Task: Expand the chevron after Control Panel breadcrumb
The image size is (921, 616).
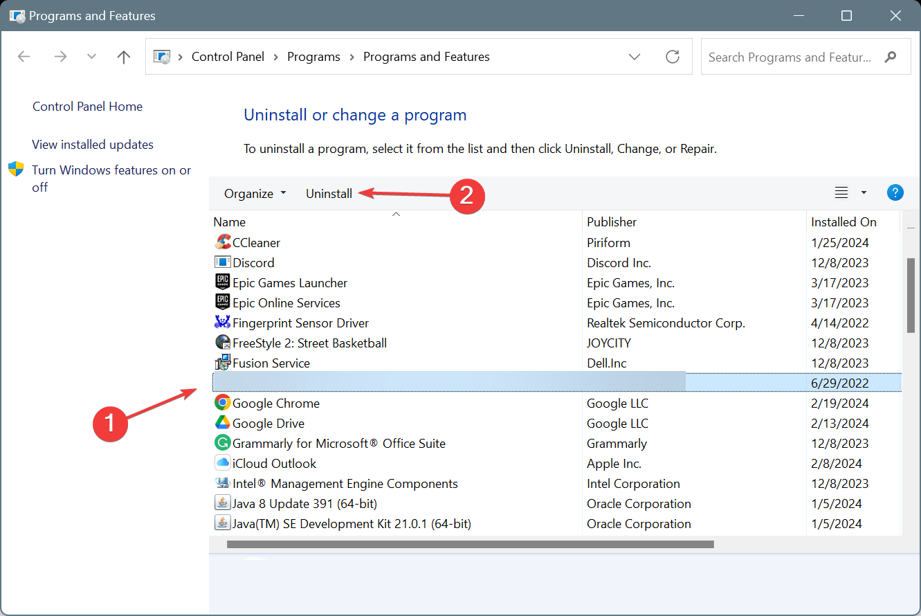Action: (x=276, y=57)
